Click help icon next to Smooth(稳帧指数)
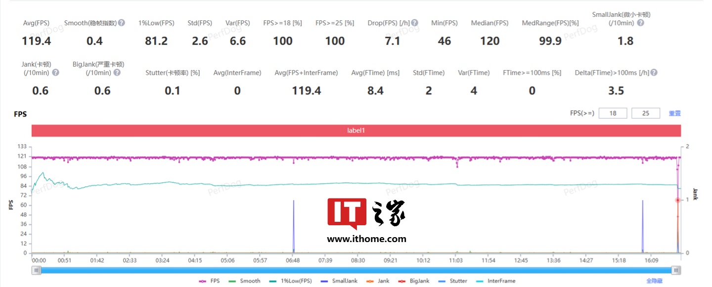The width and height of the screenshot is (712, 287). tap(122, 23)
